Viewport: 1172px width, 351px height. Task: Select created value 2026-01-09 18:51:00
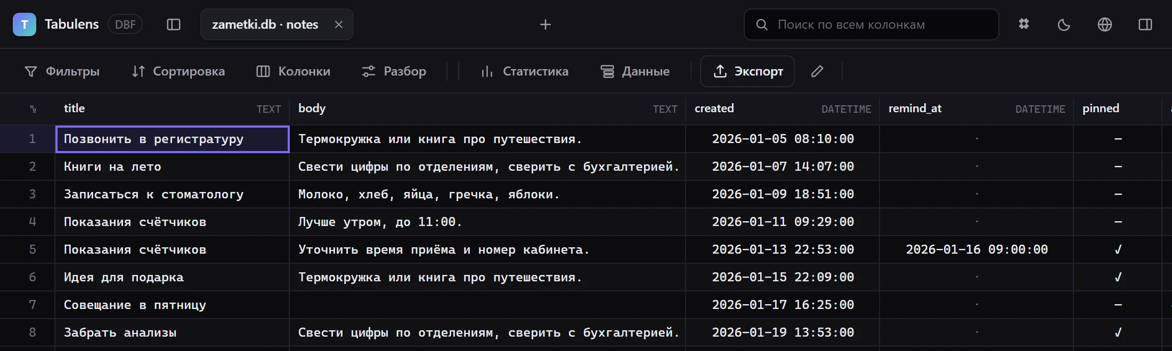[x=783, y=194]
